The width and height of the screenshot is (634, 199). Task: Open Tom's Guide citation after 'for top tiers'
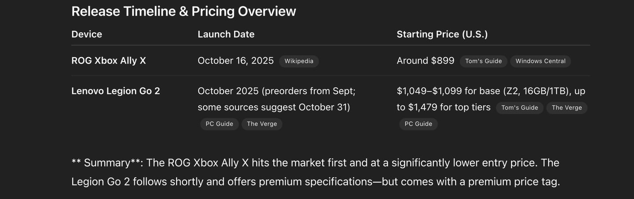coord(520,107)
